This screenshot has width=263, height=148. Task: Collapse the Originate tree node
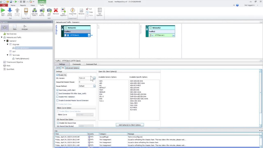coord(8,44)
